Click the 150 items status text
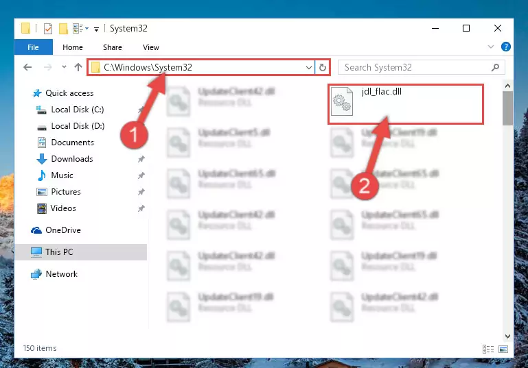 coord(40,348)
